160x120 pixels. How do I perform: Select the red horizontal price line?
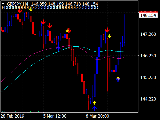point(69,14)
